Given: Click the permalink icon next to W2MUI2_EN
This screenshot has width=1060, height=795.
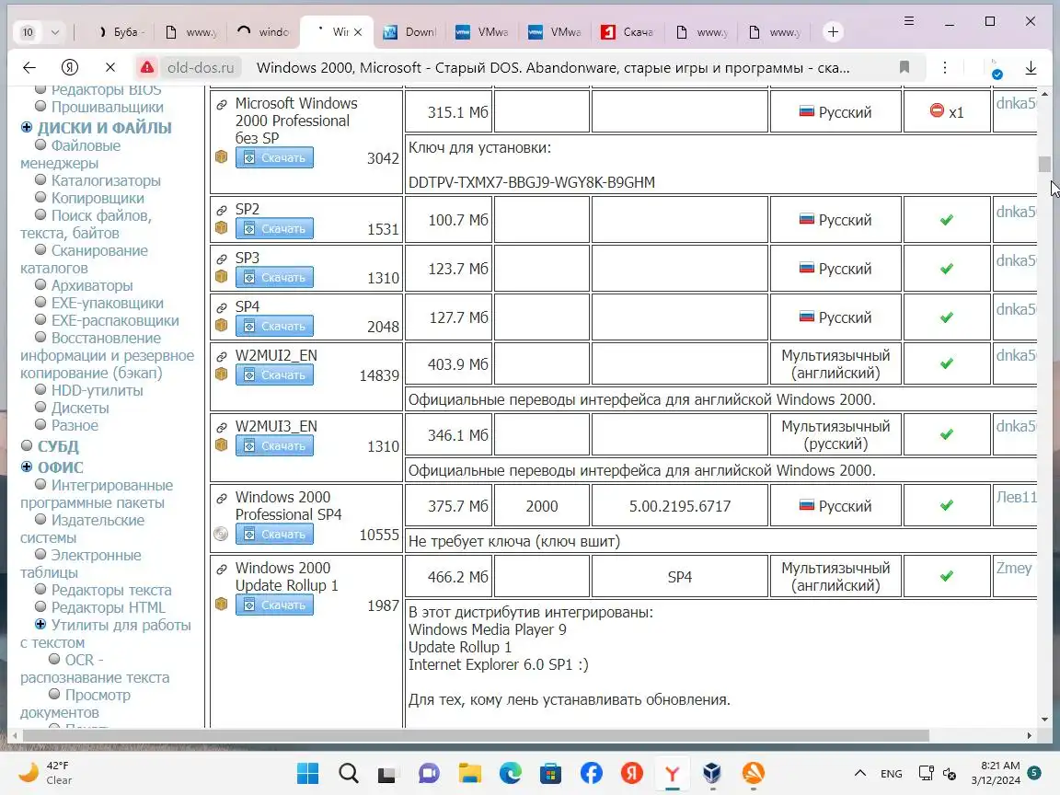Looking at the screenshot, I should [x=221, y=357].
